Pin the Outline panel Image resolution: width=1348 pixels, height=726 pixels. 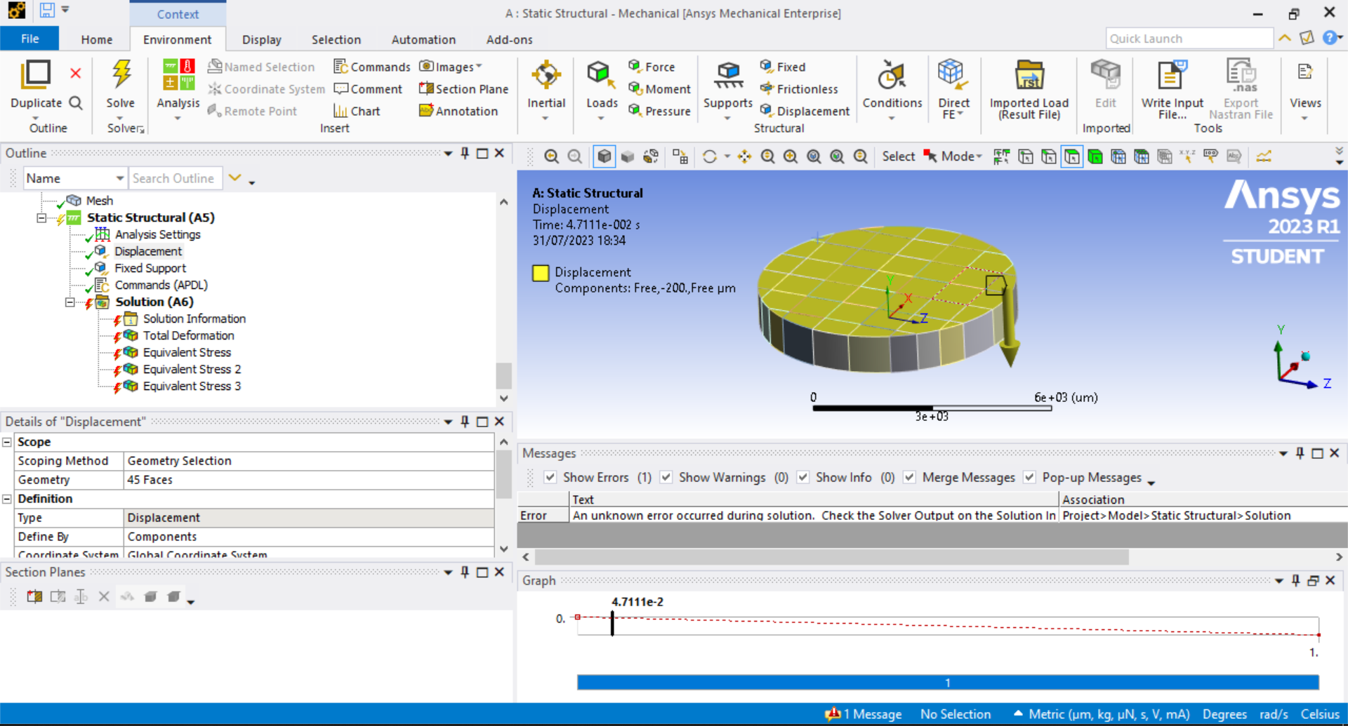[x=465, y=153]
